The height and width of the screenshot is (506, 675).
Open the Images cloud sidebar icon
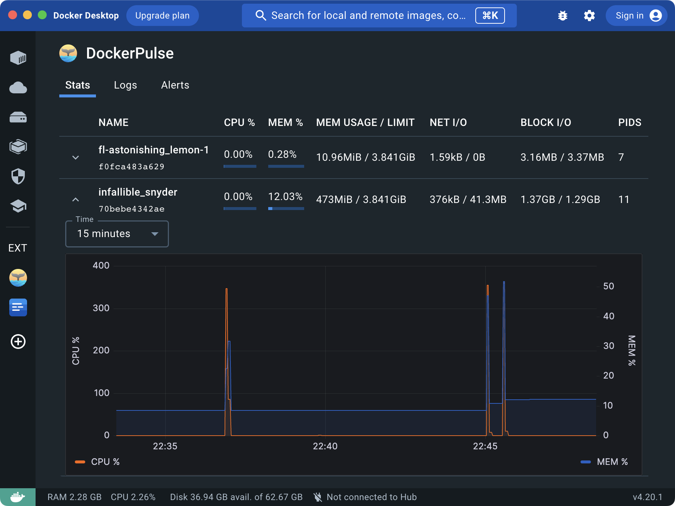click(18, 88)
